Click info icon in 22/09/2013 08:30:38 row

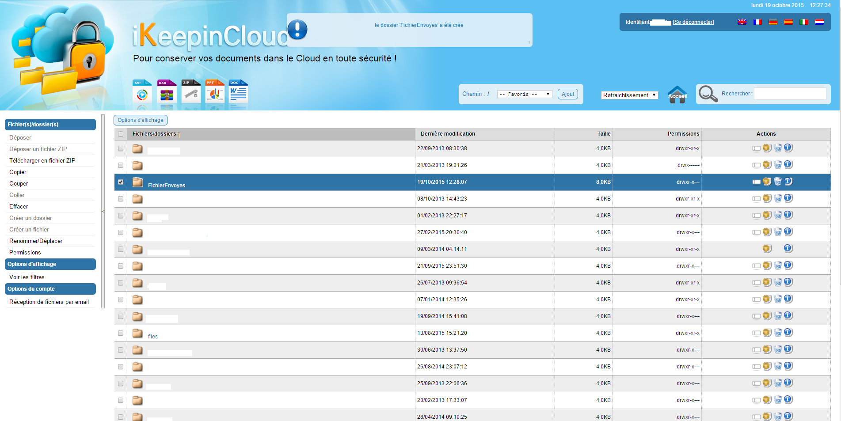click(x=788, y=148)
